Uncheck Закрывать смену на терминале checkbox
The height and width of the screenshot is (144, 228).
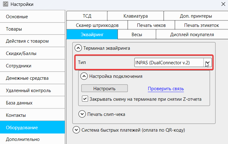pyautogui.click(x=85, y=99)
